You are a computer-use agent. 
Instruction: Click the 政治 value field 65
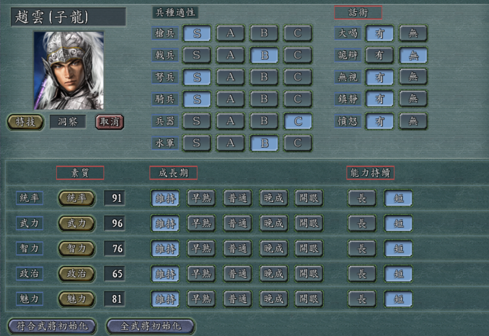114,274
